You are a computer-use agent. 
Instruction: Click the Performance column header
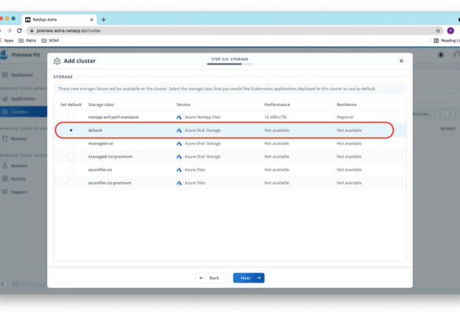[277, 104]
